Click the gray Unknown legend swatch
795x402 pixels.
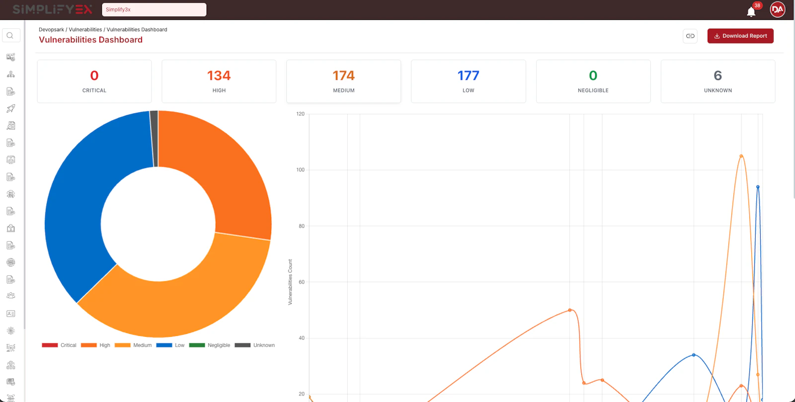click(242, 345)
